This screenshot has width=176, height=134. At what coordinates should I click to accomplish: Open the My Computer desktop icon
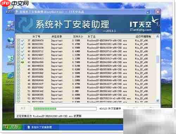[x=10, y=26]
